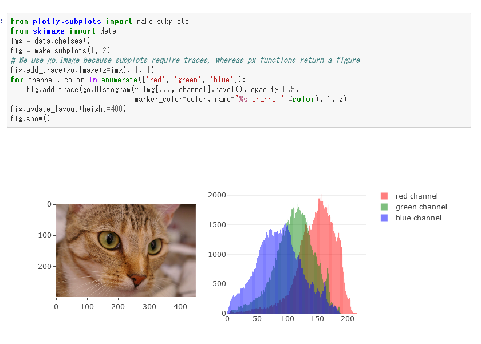
Task: Click image x-axis tick label 300
Action: (x=149, y=307)
